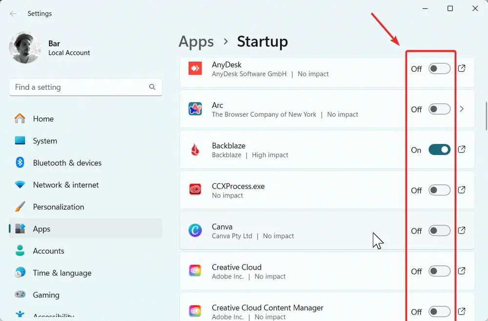Image resolution: width=488 pixels, height=321 pixels.
Task: Click the search magnifier icon
Action: [x=152, y=87]
